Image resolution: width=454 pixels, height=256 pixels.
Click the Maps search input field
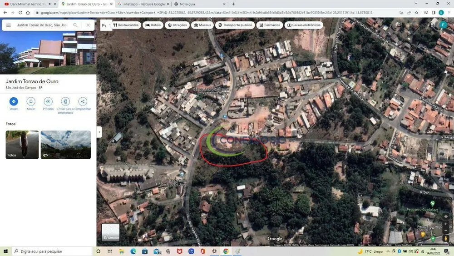coord(42,25)
